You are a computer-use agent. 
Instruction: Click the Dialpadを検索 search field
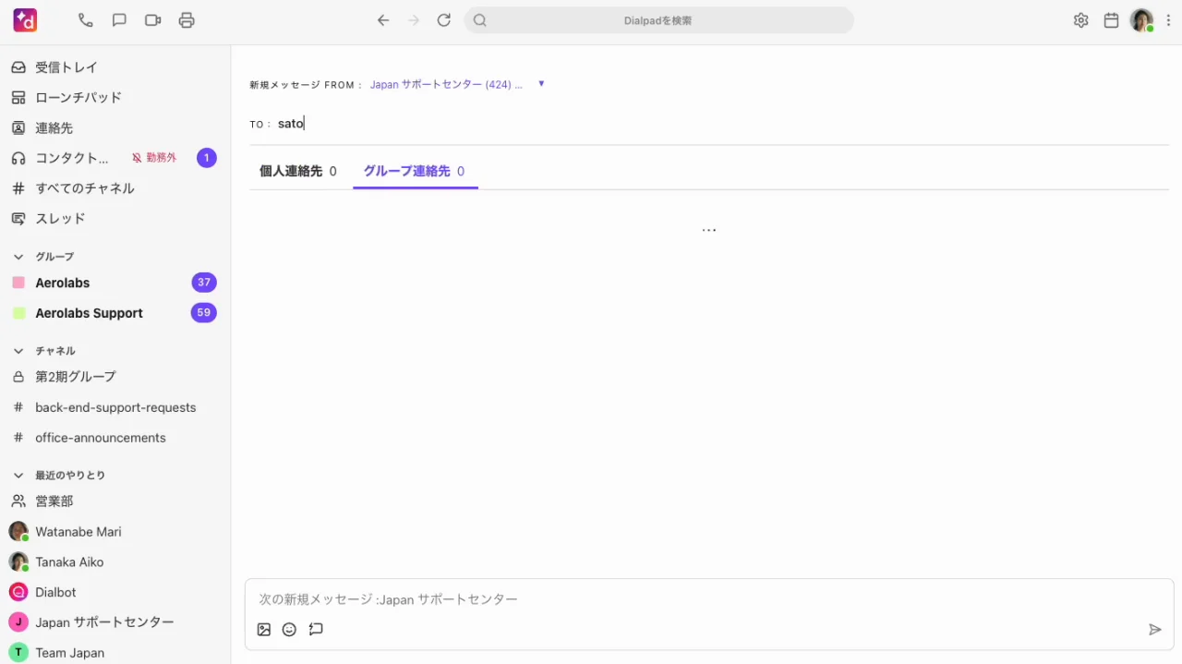658,20
